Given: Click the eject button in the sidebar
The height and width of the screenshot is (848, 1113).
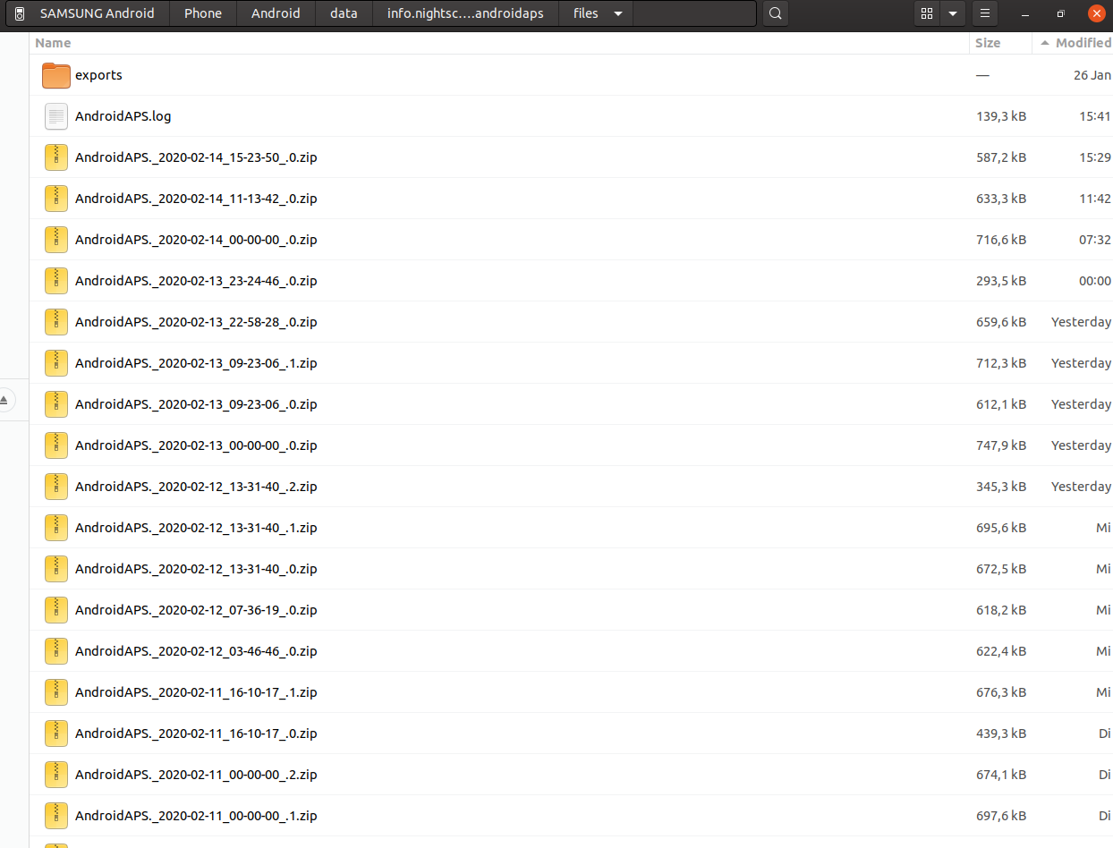Looking at the screenshot, I should click(4, 400).
